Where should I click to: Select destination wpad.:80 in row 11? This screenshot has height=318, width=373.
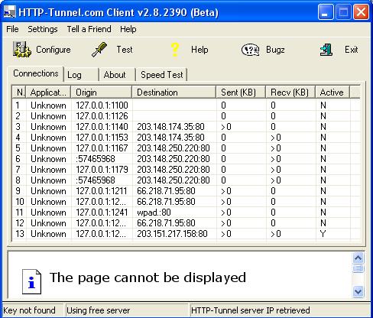154,213
